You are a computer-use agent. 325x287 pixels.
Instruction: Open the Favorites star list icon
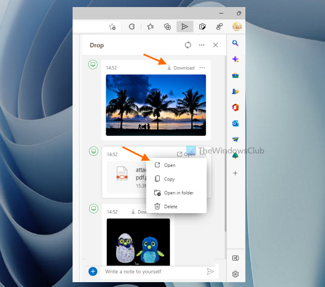[x=150, y=27]
